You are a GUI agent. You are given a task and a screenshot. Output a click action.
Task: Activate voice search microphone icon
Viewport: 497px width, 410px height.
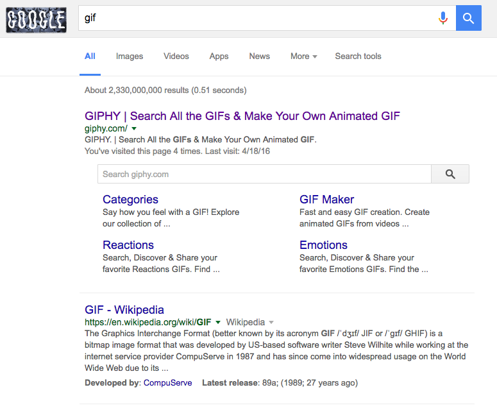coord(442,18)
